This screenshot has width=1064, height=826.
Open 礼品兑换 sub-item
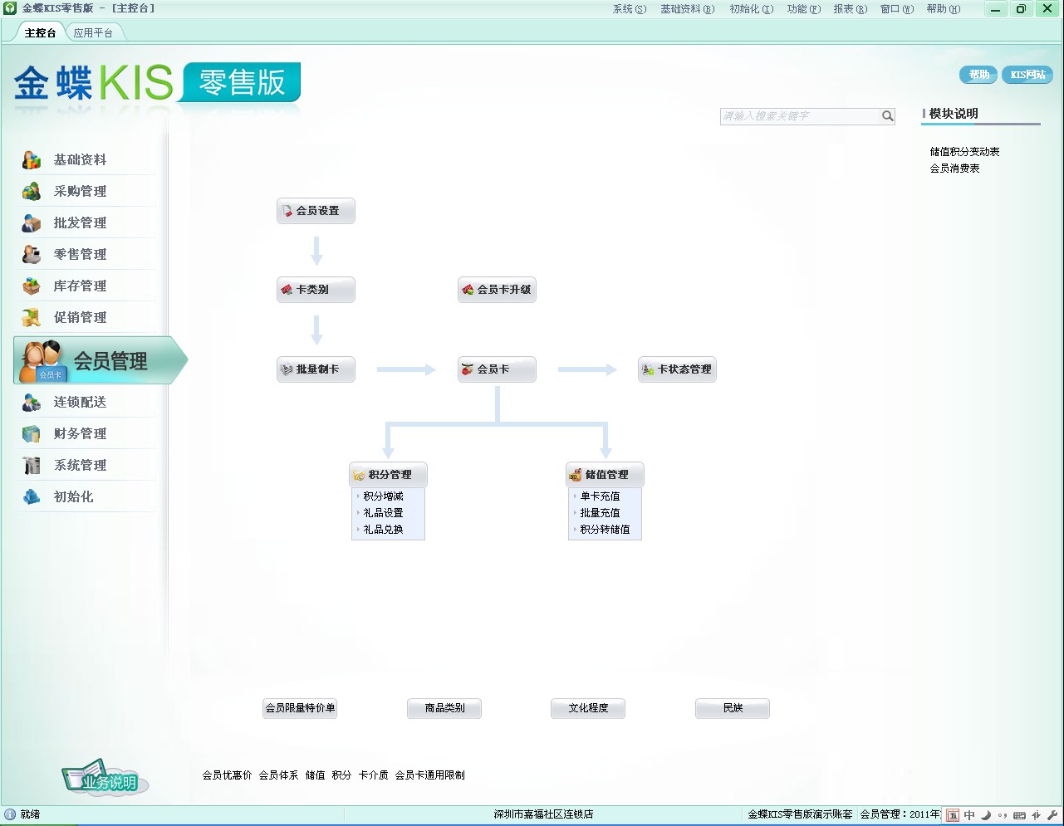click(x=383, y=530)
